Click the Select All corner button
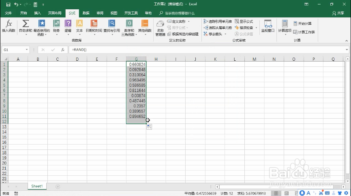This screenshot has height=196, width=351. pyautogui.click(x=4, y=59)
